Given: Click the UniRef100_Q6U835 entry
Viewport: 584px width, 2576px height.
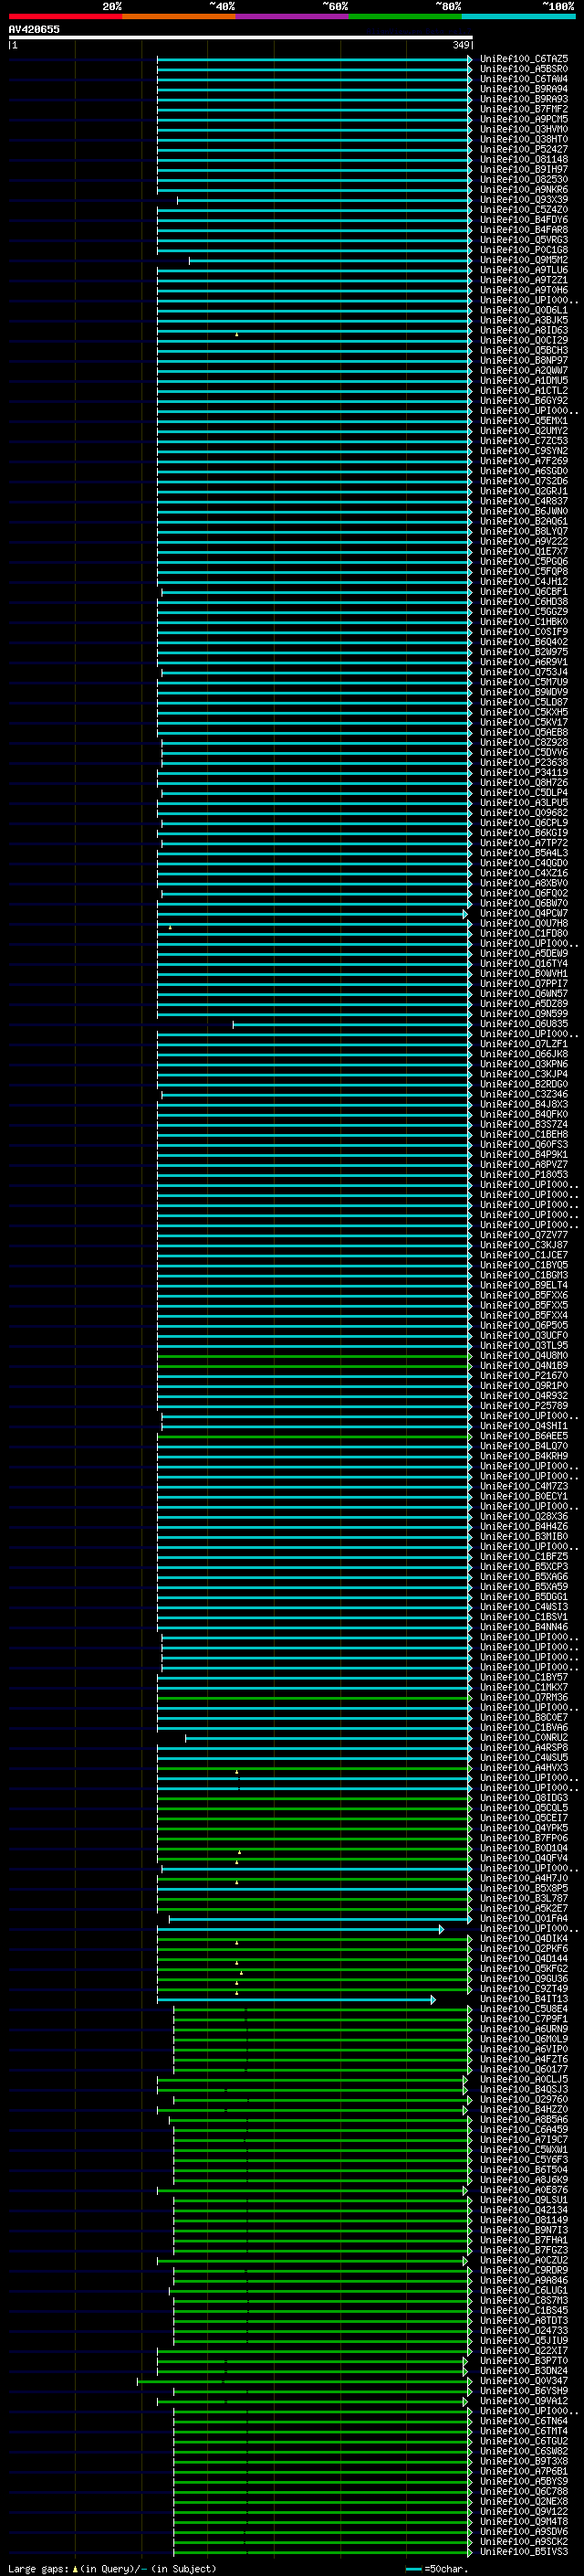Looking at the screenshot, I should click(x=524, y=1024).
